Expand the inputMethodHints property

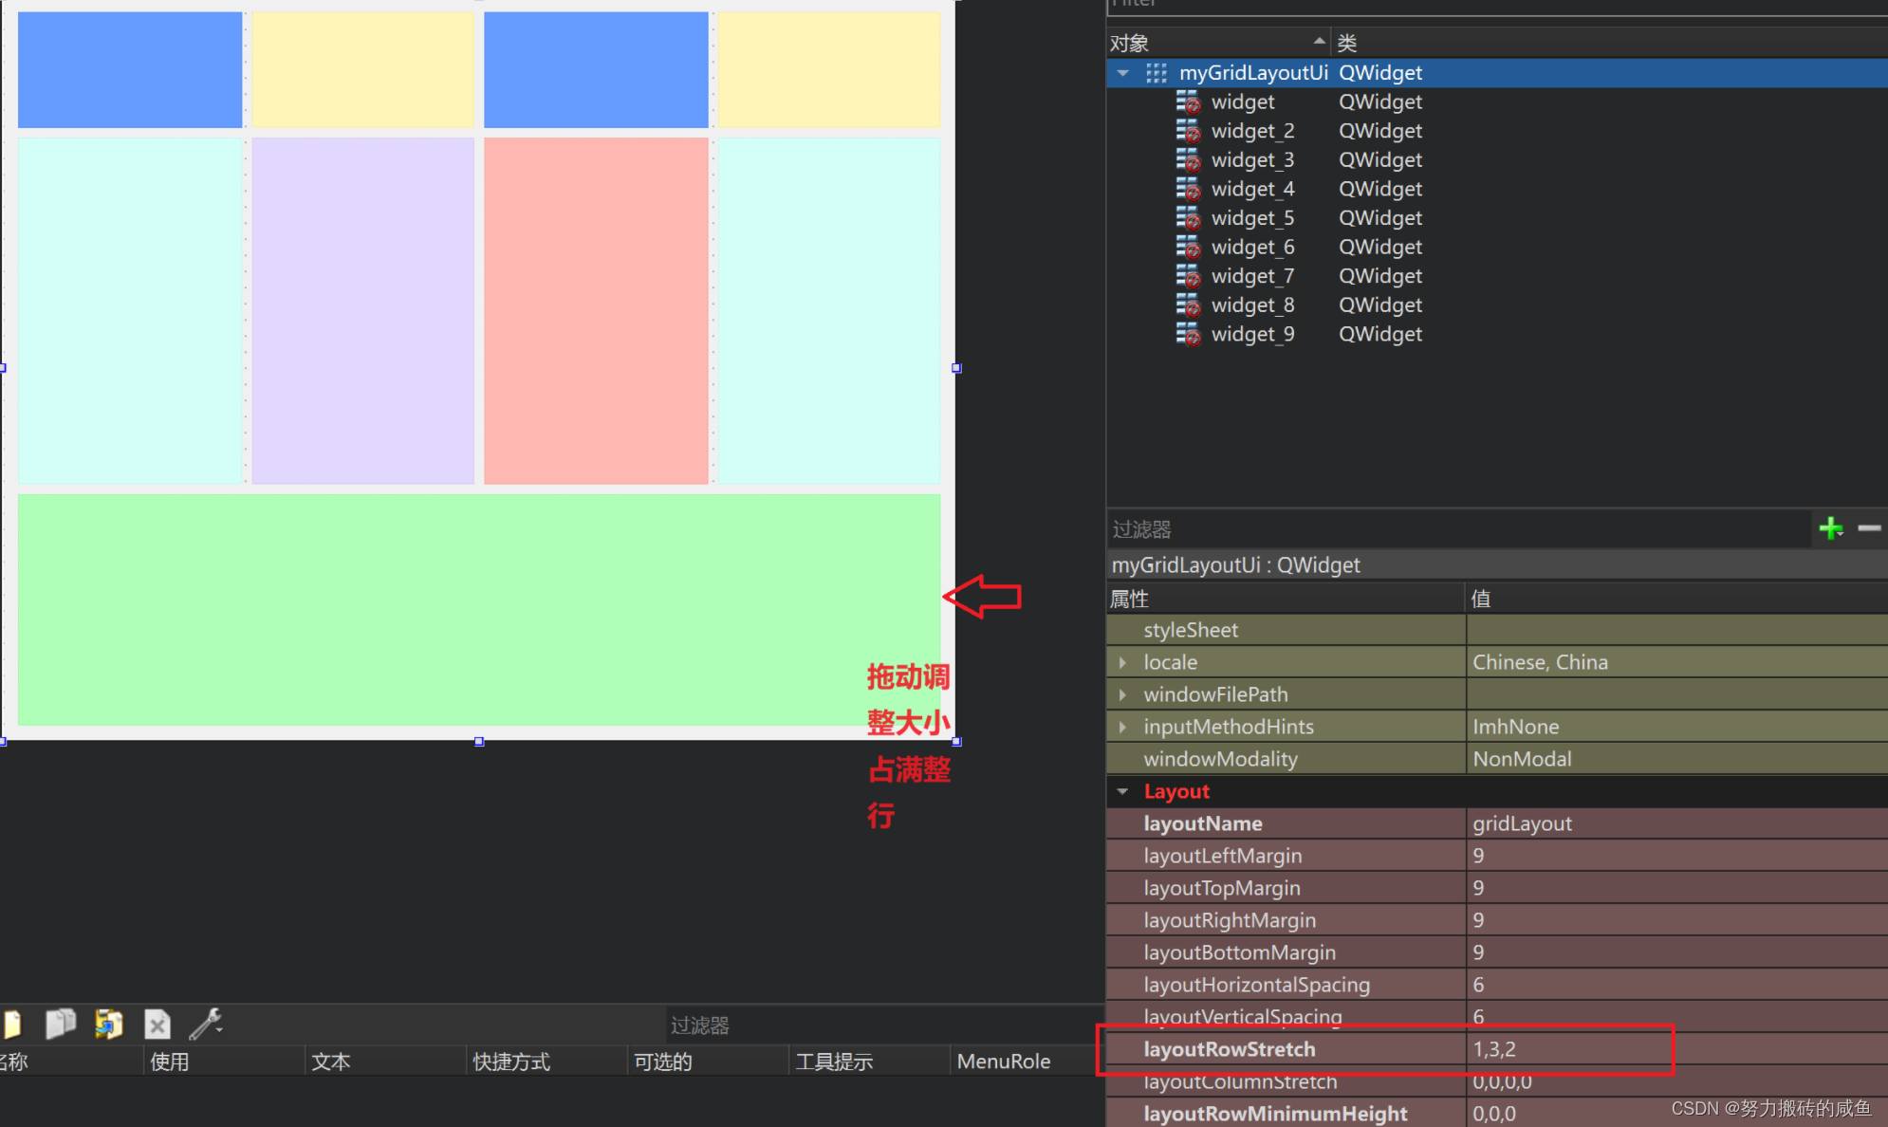tap(1123, 727)
